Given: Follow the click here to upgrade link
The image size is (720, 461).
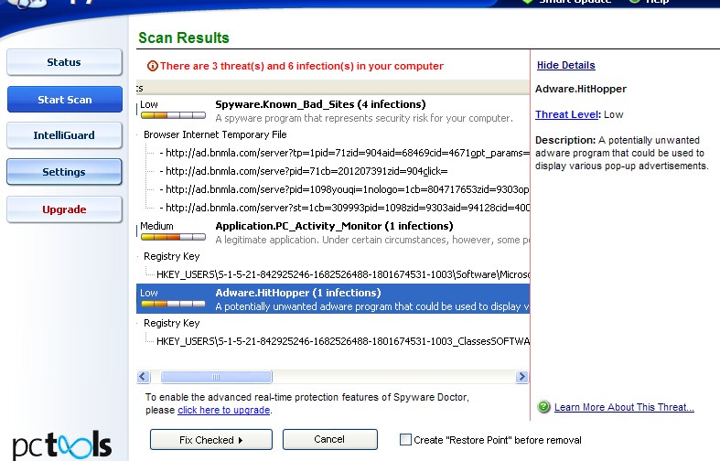Looking at the screenshot, I should 223,410.
